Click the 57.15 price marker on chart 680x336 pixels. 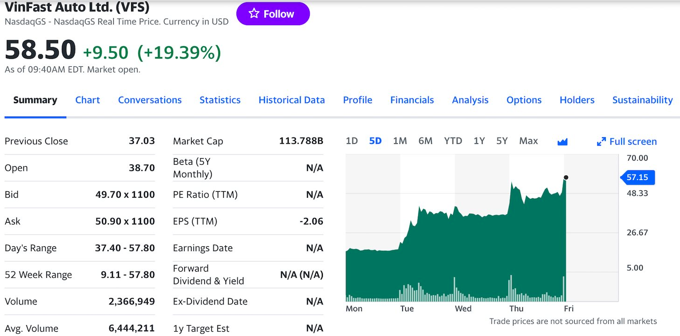pos(638,177)
